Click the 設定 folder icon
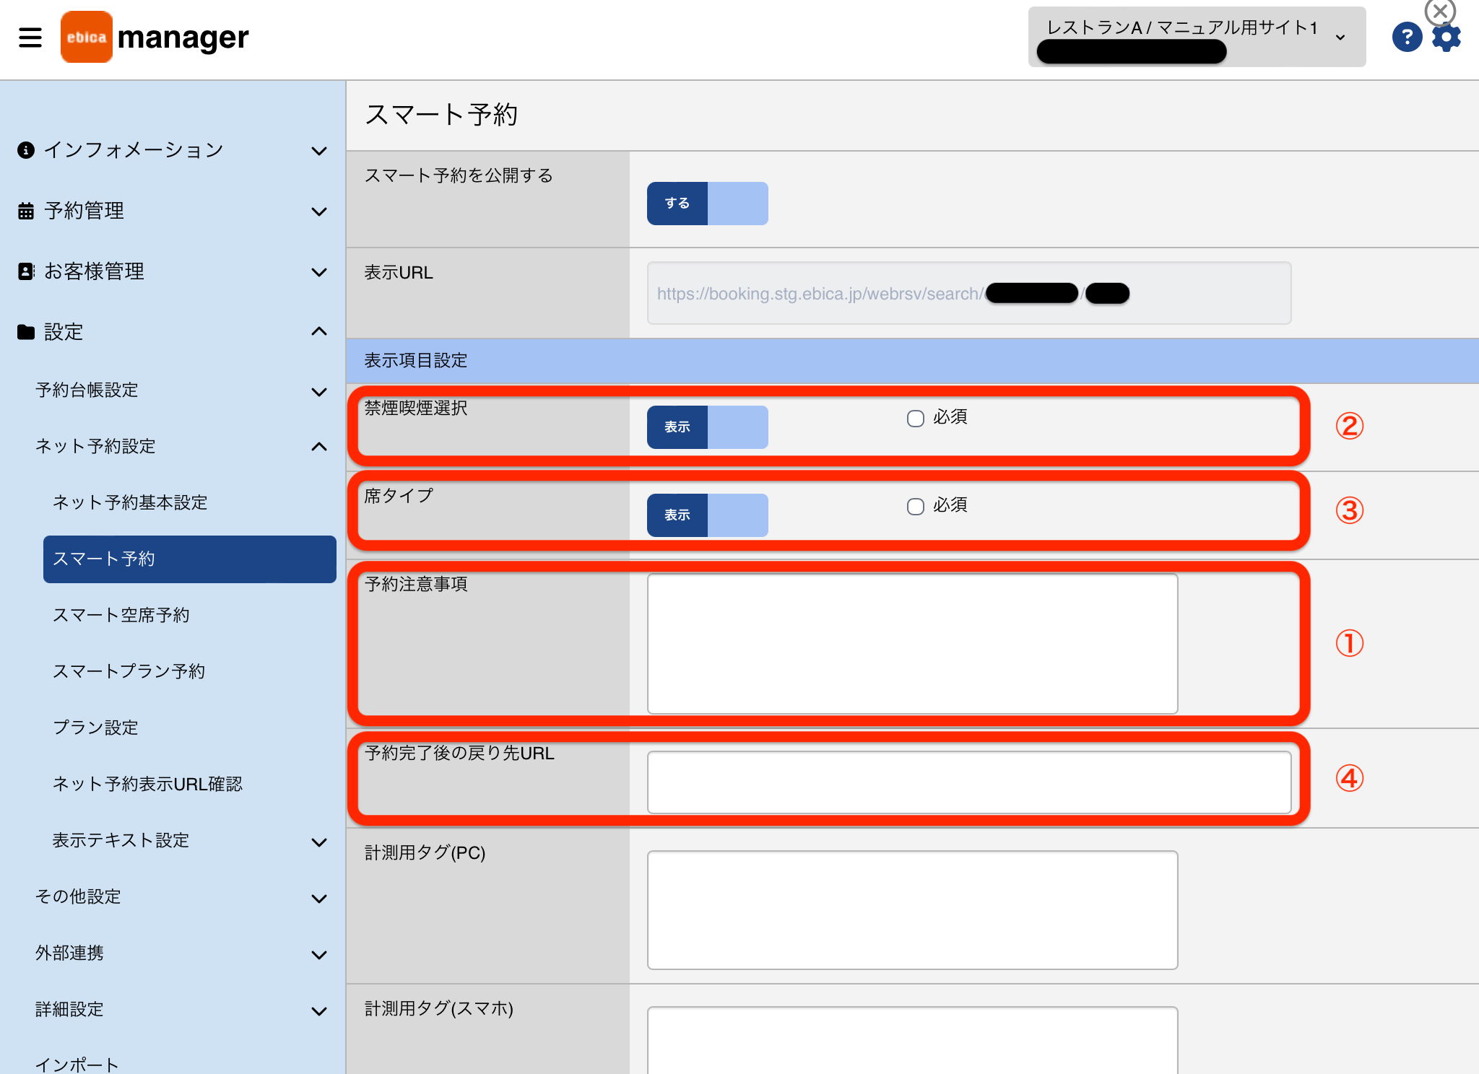The height and width of the screenshot is (1074, 1479). [x=26, y=332]
